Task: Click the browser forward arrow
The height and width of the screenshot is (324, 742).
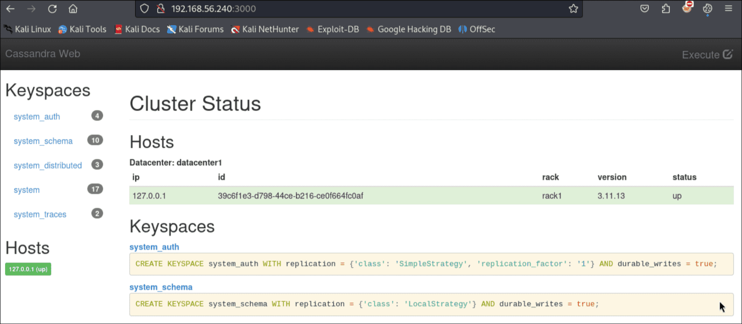Action: 31,9
